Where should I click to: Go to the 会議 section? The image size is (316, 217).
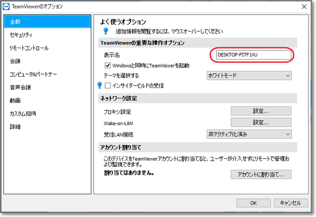click(47, 61)
